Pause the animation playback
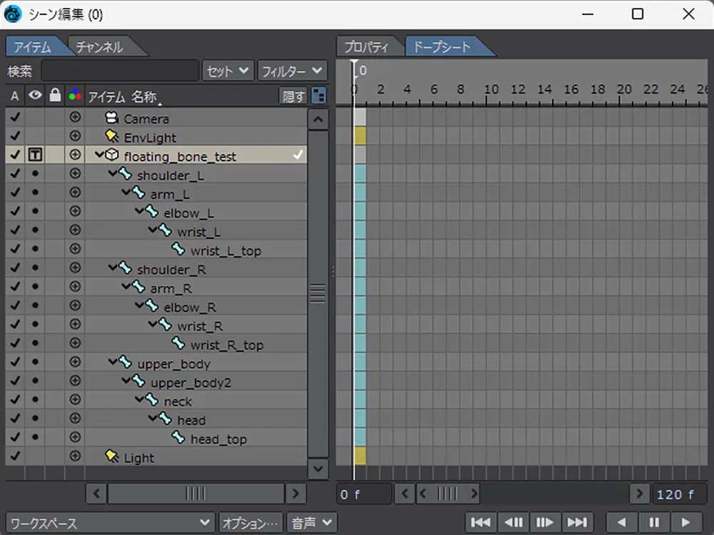The image size is (714, 535). coord(654,522)
